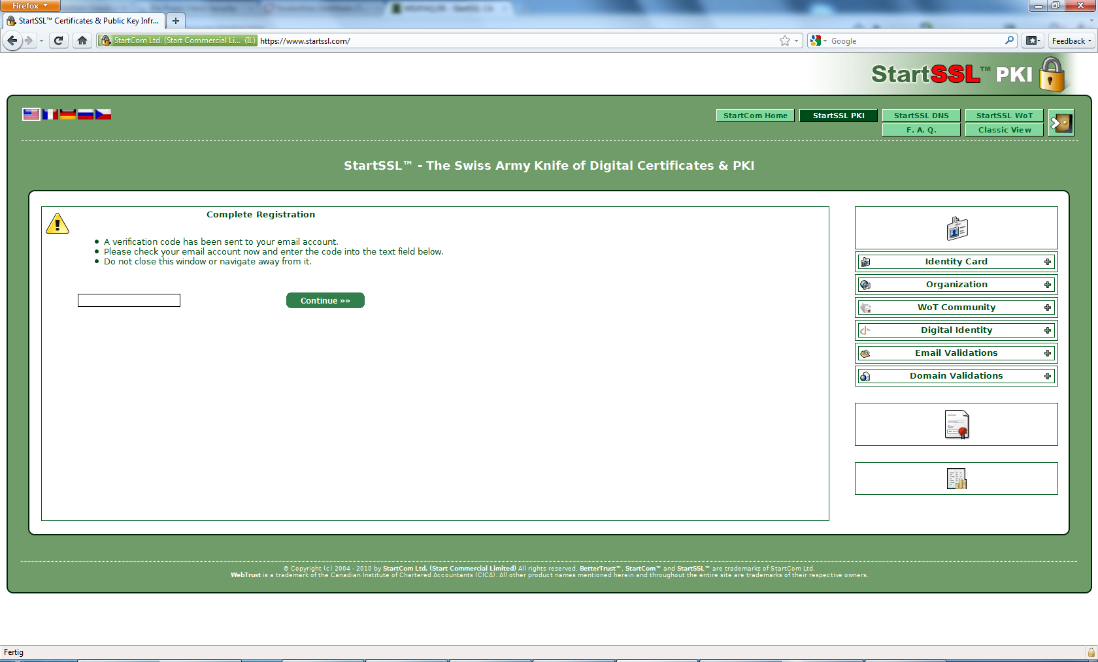Click the Digital Identity row icon

tap(865, 330)
